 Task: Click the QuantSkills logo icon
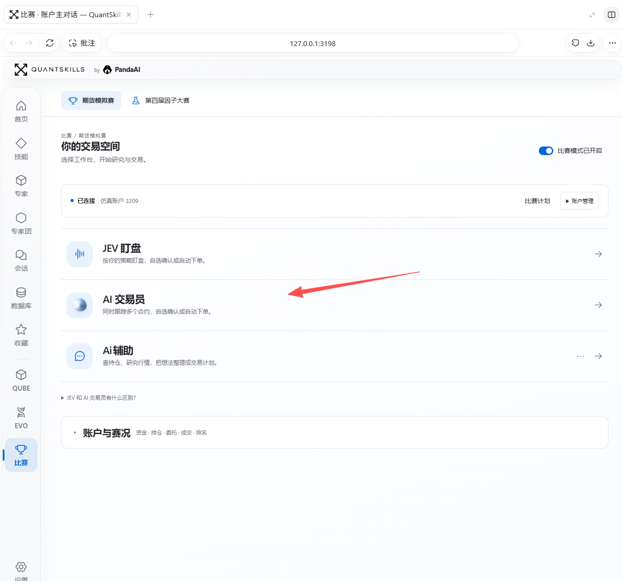tap(21, 70)
